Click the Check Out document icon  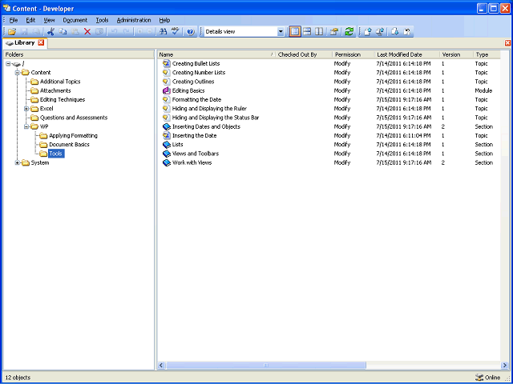(x=395, y=32)
